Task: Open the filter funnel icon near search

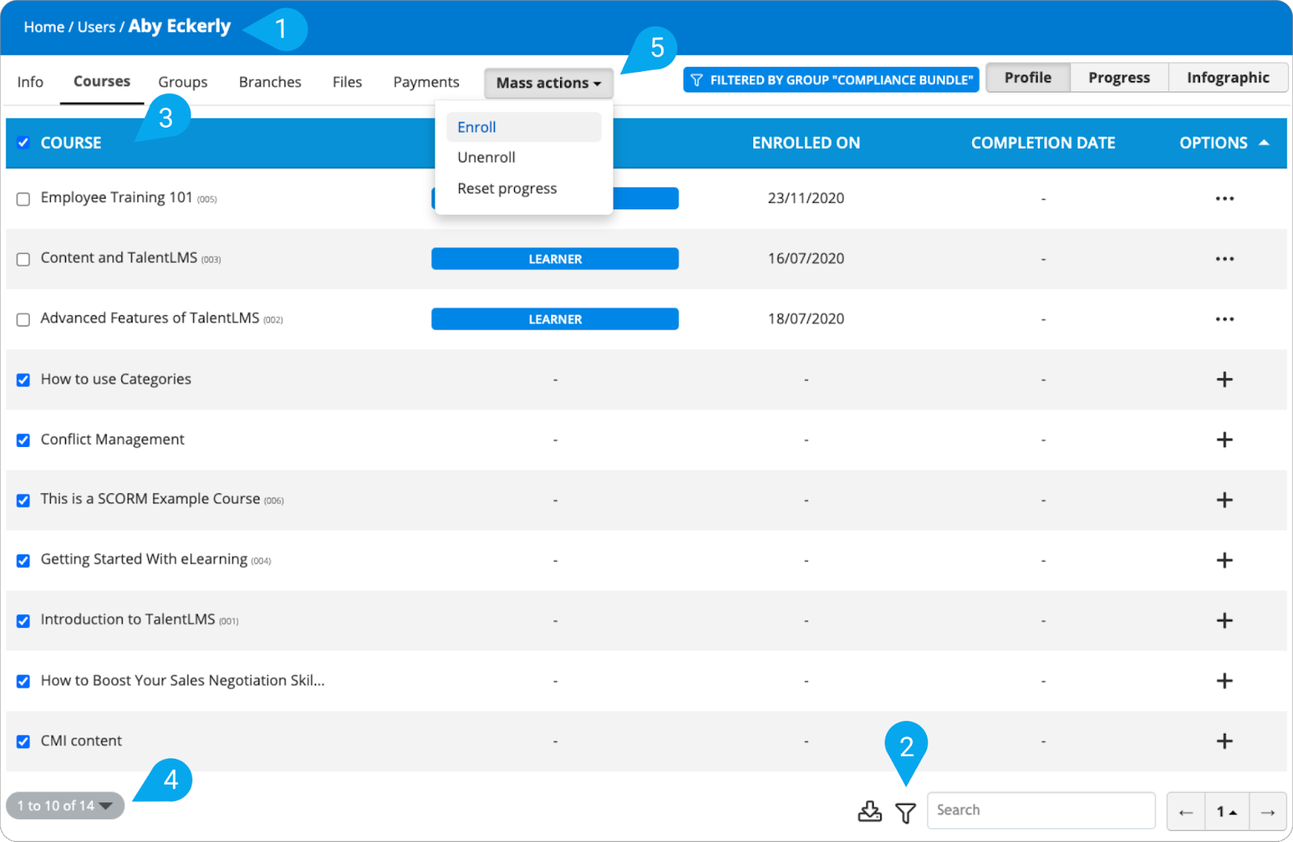Action: 906,812
